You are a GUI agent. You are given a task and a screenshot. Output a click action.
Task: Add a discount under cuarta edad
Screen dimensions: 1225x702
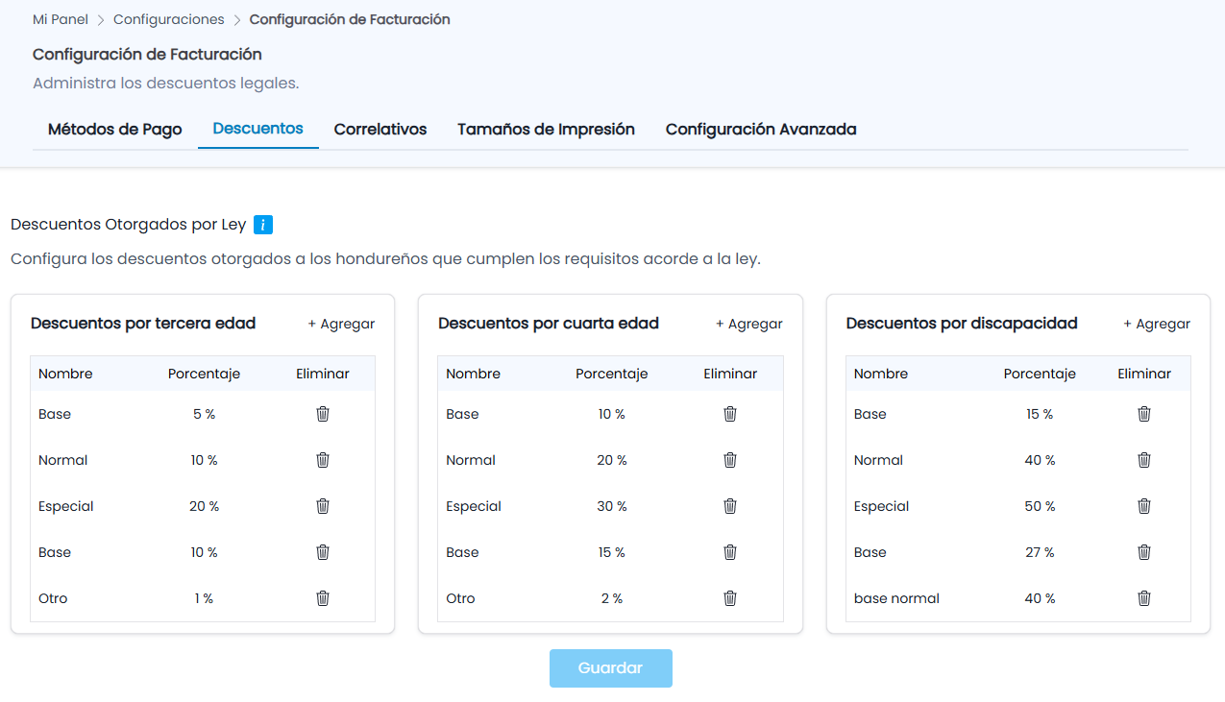click(x=749, y=324)
